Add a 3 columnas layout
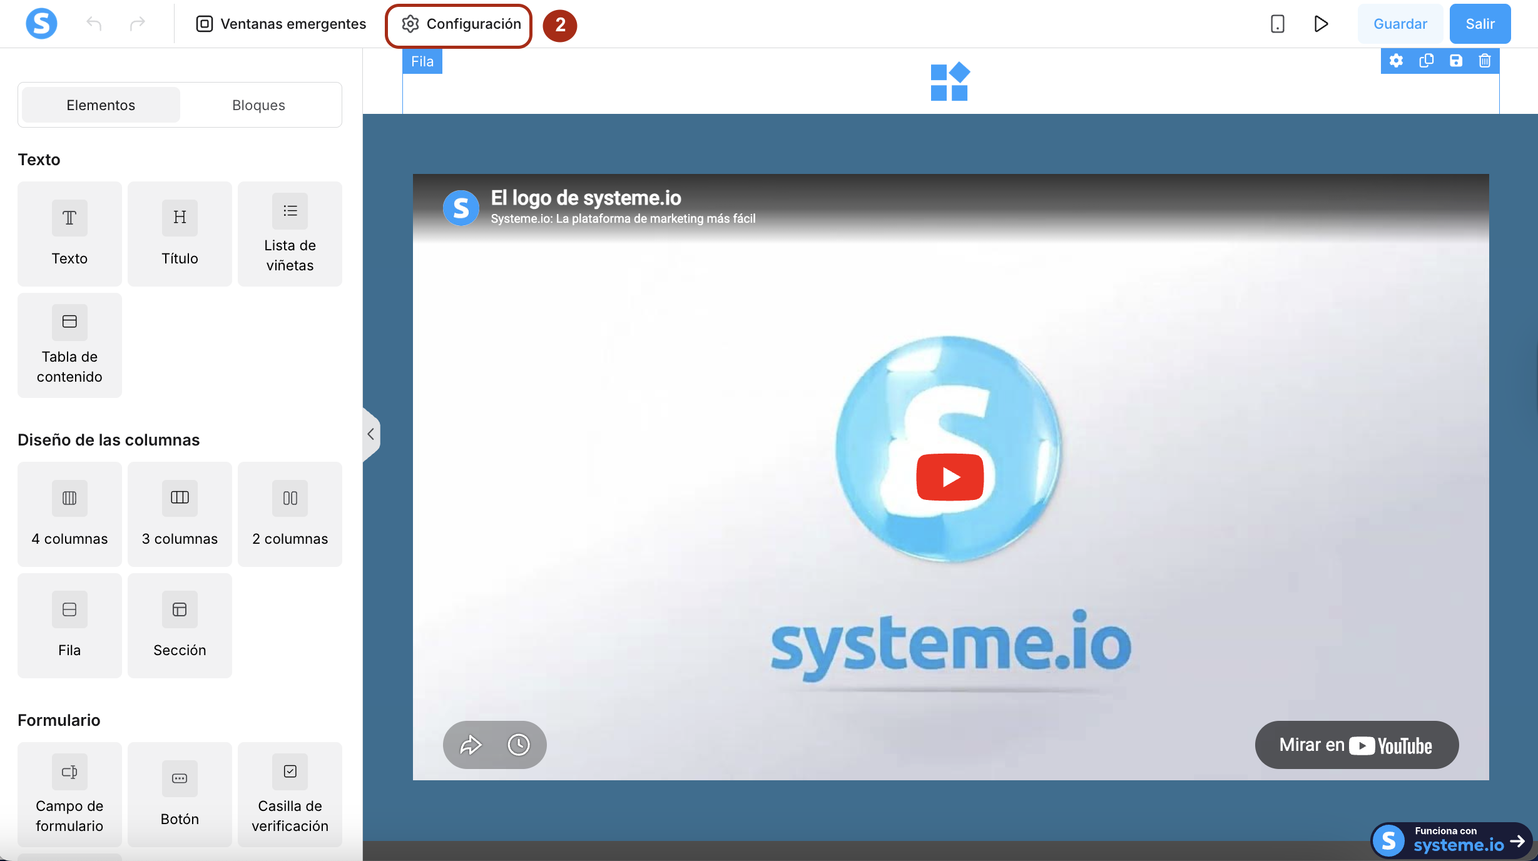 pos(180,514)
